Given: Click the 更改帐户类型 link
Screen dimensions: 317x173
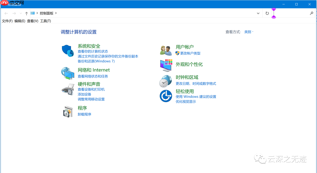Looking at the screenshot, I should (x=191, y=53).
